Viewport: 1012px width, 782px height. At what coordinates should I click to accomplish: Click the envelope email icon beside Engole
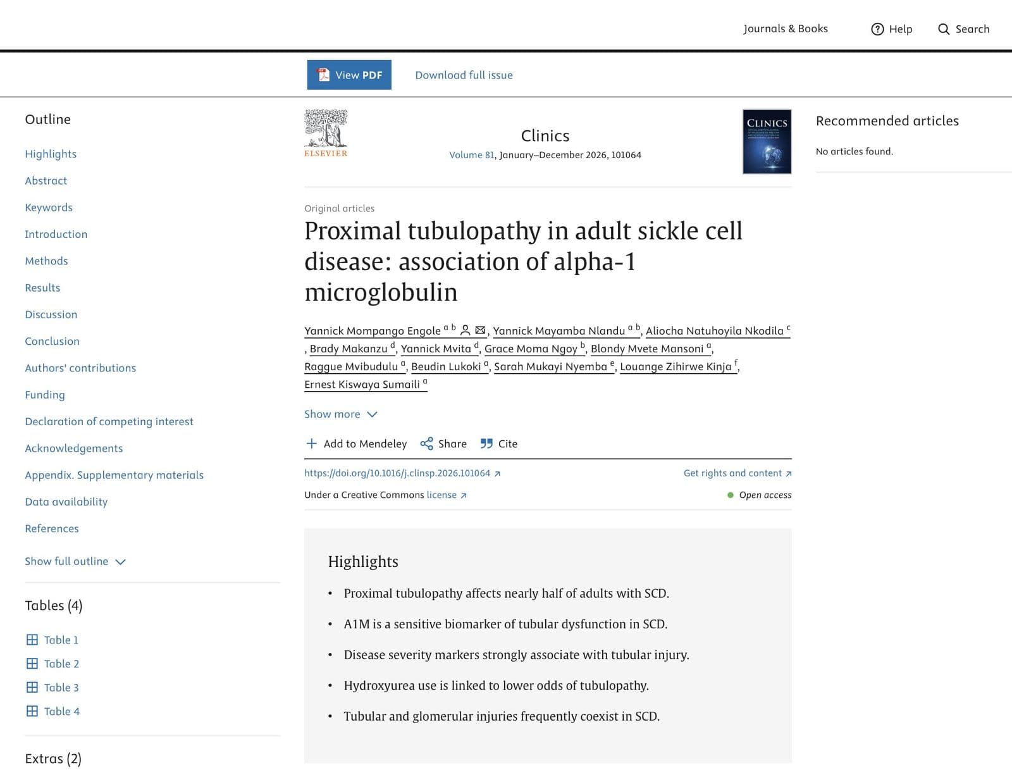click(480, 330)
